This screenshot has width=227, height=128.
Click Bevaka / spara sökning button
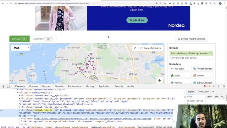pyautogui.click(x=191, y=39)
